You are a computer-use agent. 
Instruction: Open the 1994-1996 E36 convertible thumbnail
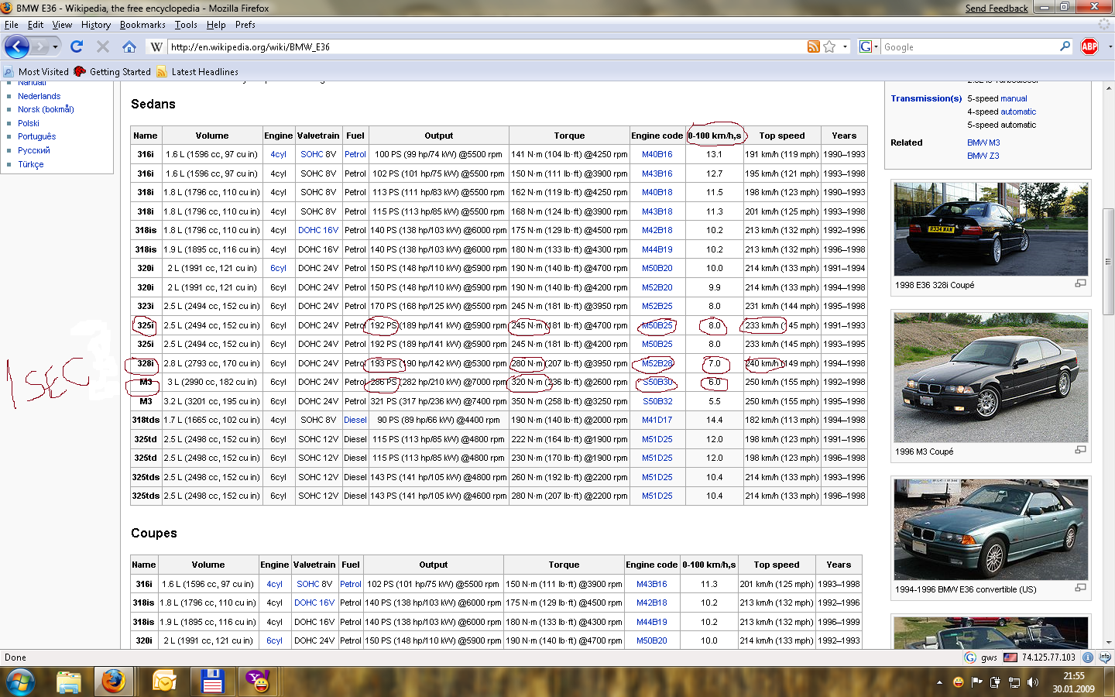point(990,530)
